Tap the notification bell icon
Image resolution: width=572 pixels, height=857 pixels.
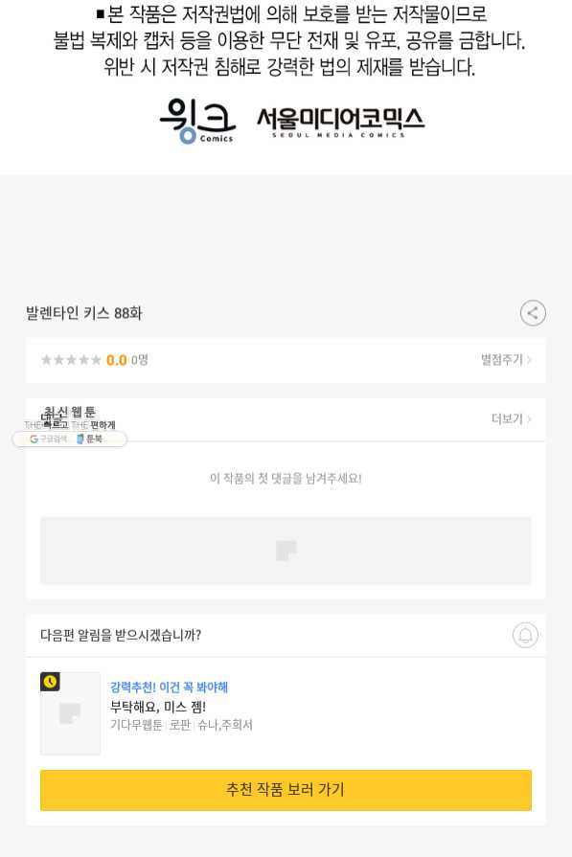coord(525,635)
